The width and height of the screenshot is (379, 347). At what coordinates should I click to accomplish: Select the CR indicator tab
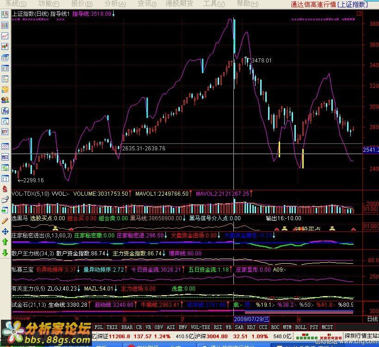[139, 327]
